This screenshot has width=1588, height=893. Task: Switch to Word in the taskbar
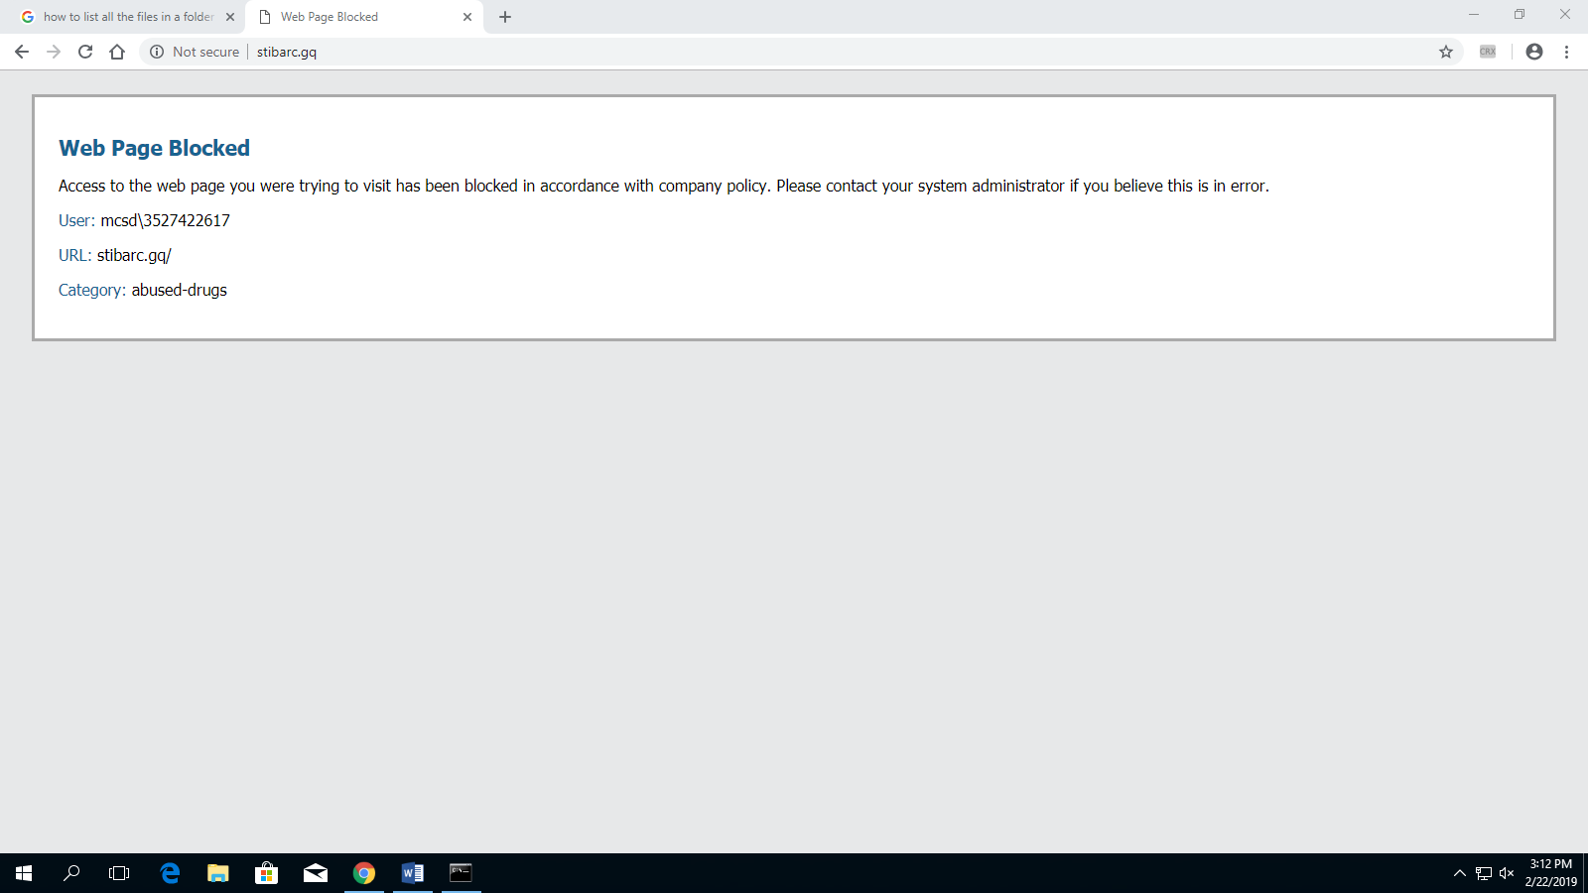[x=413, y=873]
